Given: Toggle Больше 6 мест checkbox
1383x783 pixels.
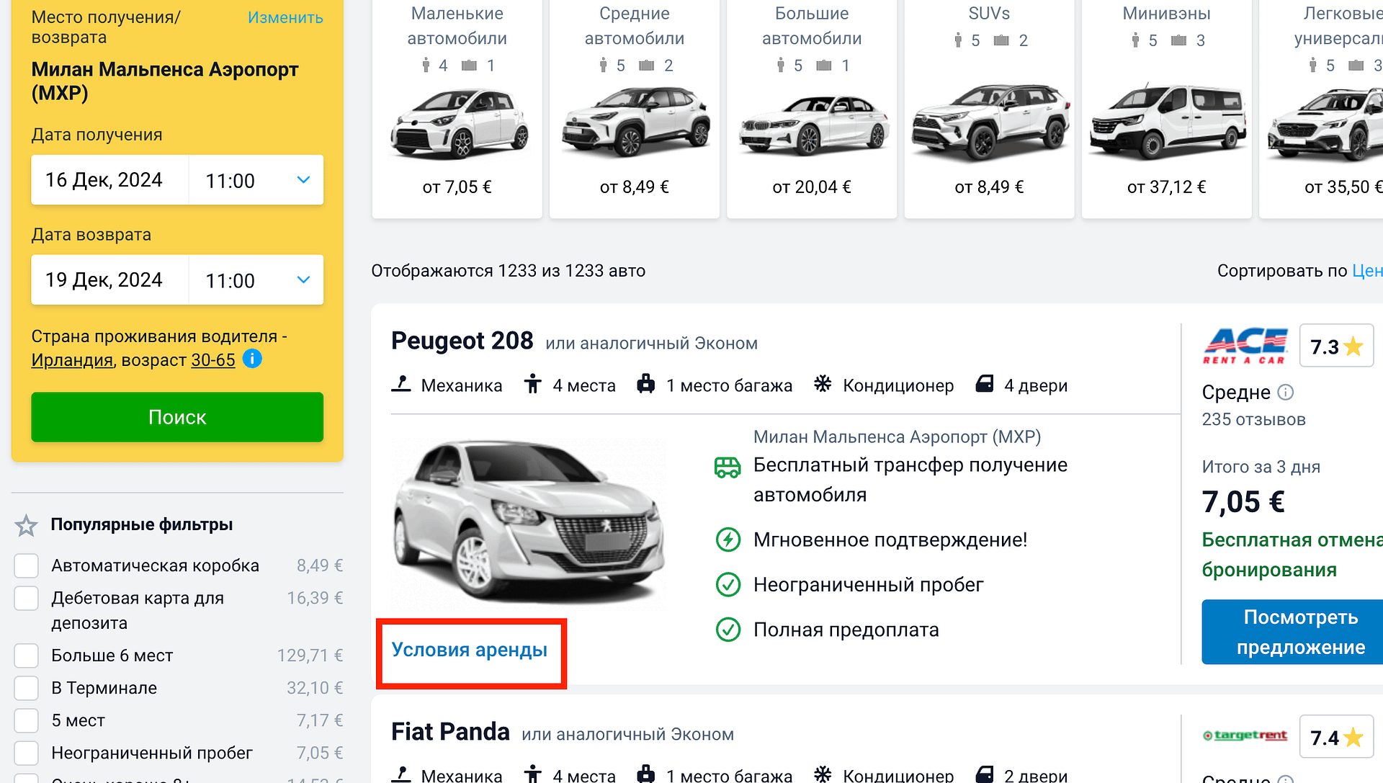Looking at the screenshot, I should (27, 656).
